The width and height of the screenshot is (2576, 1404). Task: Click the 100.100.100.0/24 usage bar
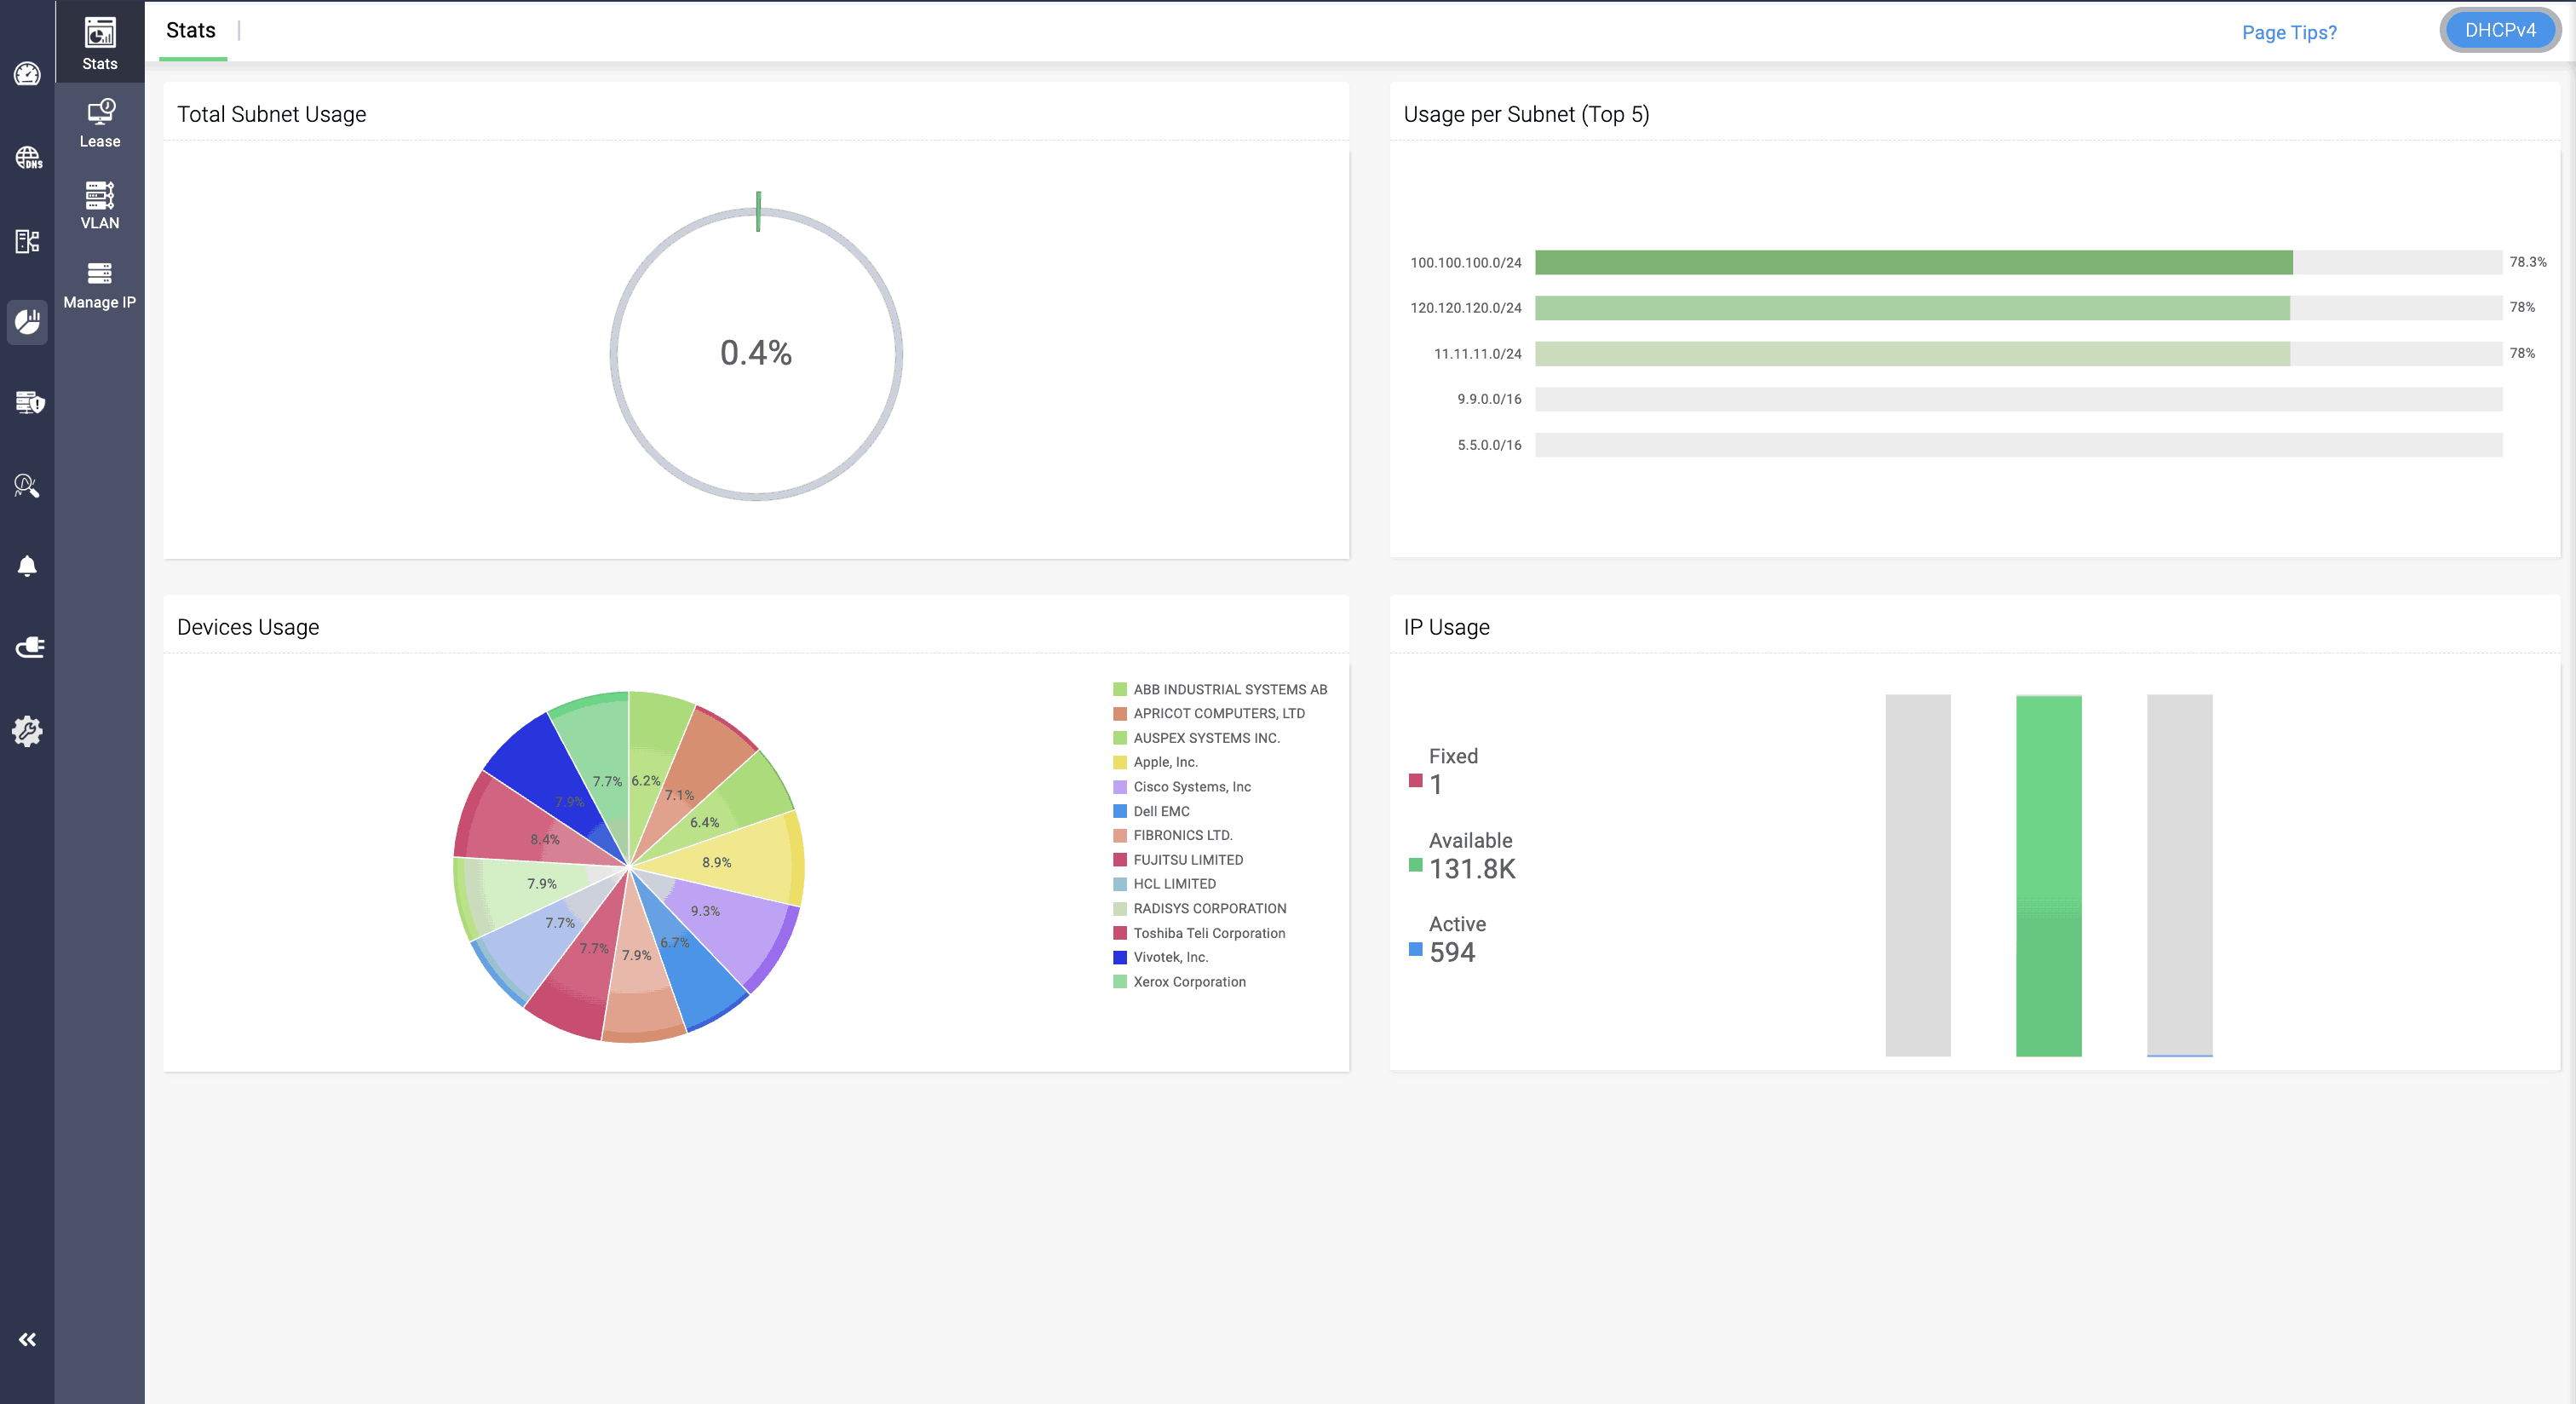point(1913,262)
